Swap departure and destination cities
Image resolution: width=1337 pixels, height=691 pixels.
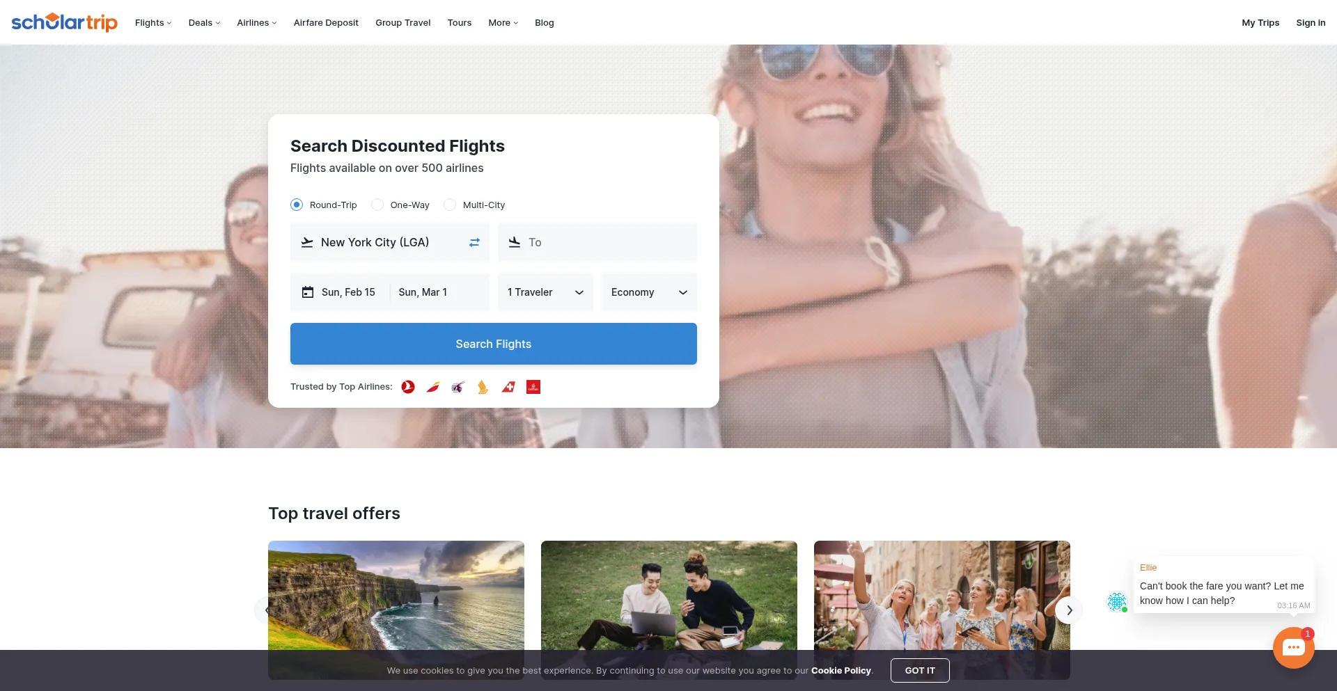(474, 242)
